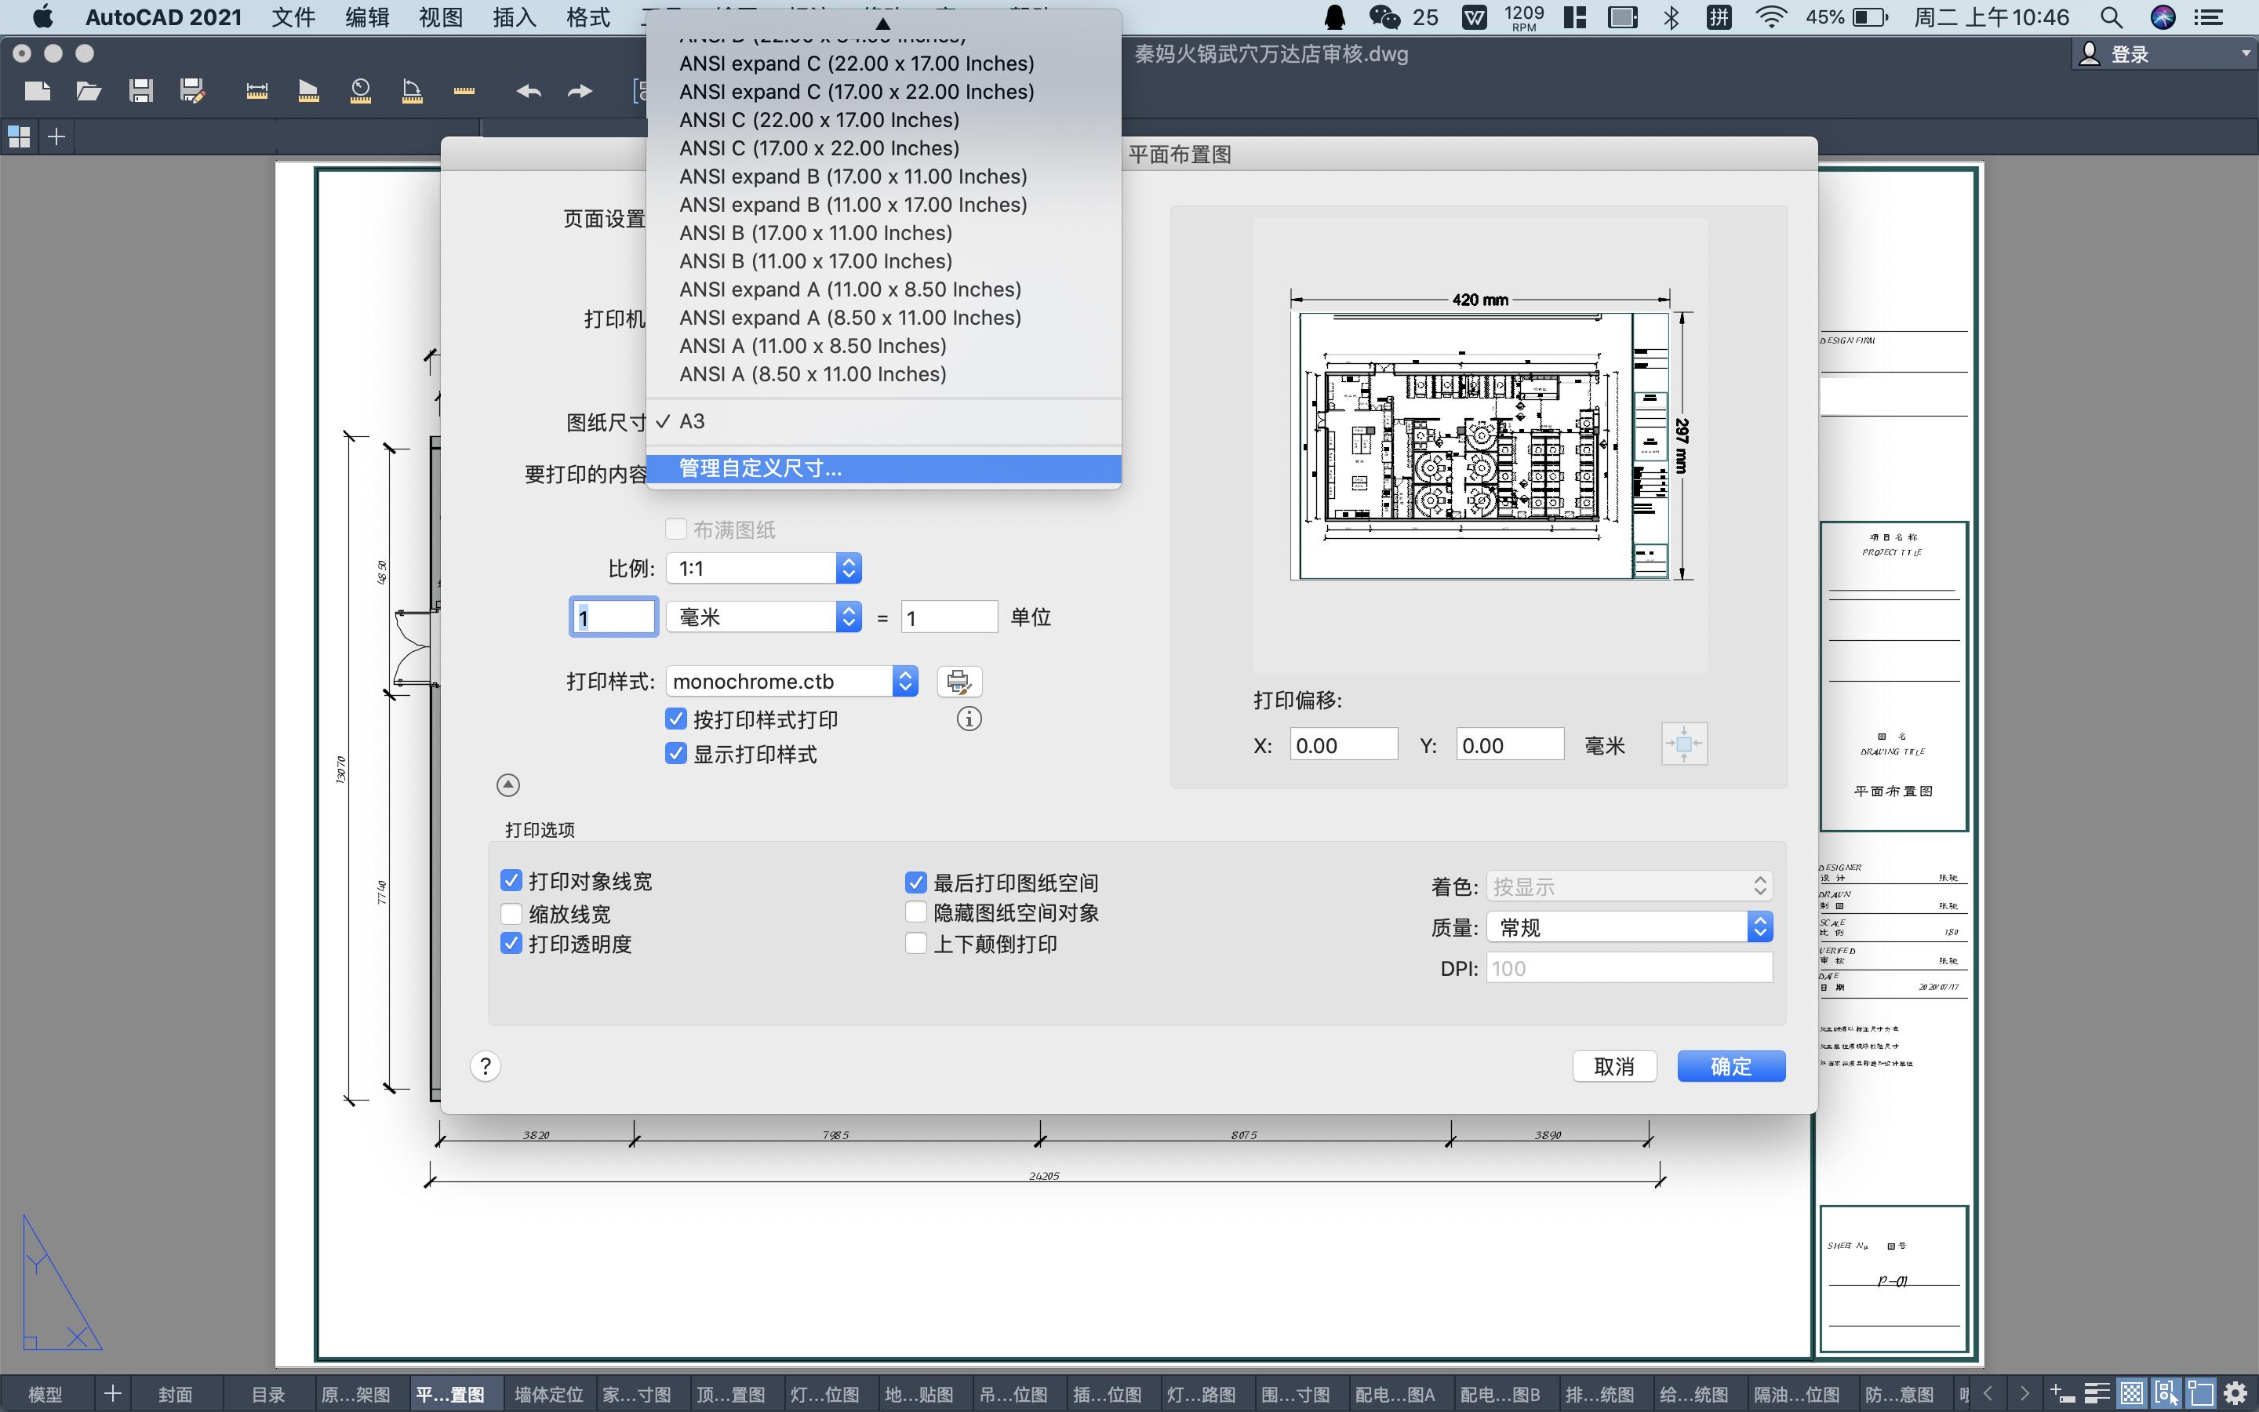Switch to the 墙体定位 layout tab
The height and width of the screenshot is (1412, 2259).
(x=548, y=1394)
